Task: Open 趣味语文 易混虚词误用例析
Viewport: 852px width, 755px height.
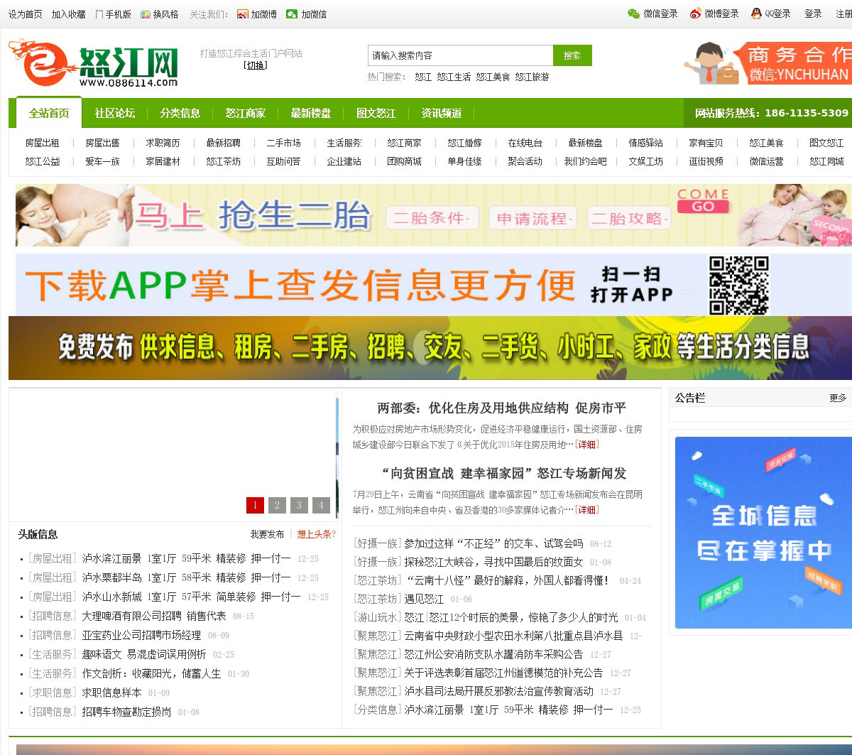Action: pos(143,655)
